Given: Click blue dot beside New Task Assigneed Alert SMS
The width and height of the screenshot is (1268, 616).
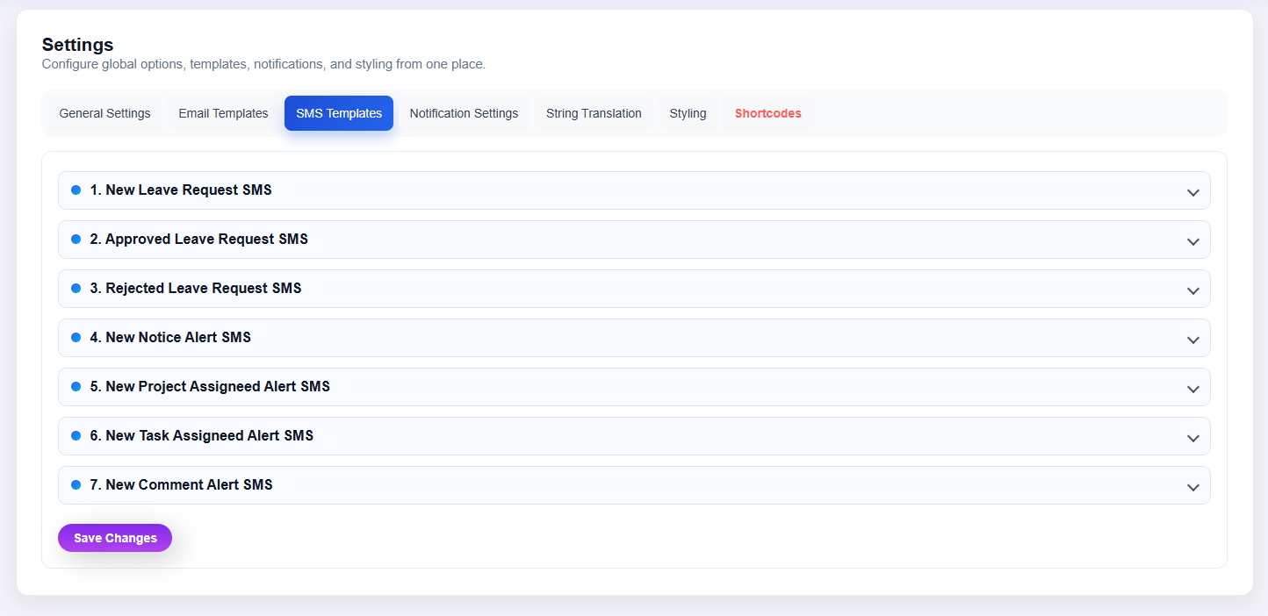Looking at the screenshot, I should (x=76, y=435).
